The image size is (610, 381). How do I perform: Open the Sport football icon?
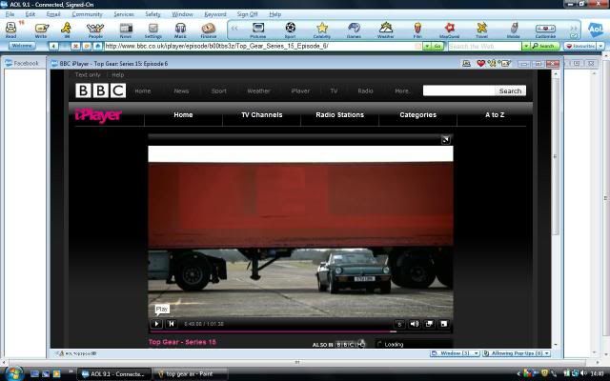(x=290, y=30)
